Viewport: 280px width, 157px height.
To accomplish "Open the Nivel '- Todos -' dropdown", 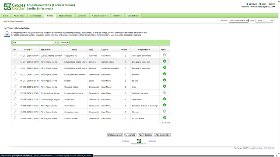I will [x=264, y=20].
